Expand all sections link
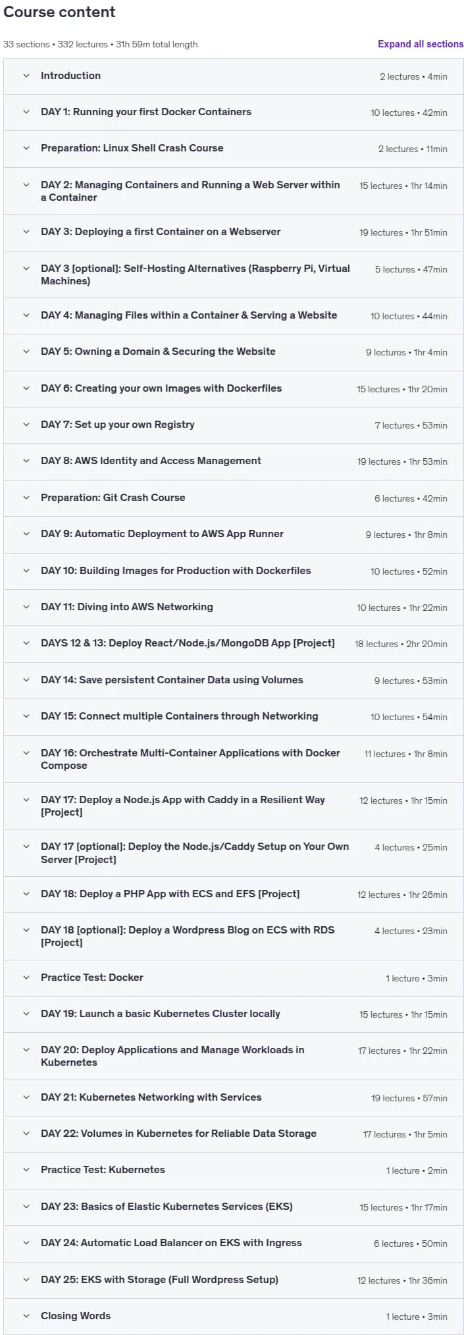This screenshot has height=1335, width=464. tap(421, 44)
